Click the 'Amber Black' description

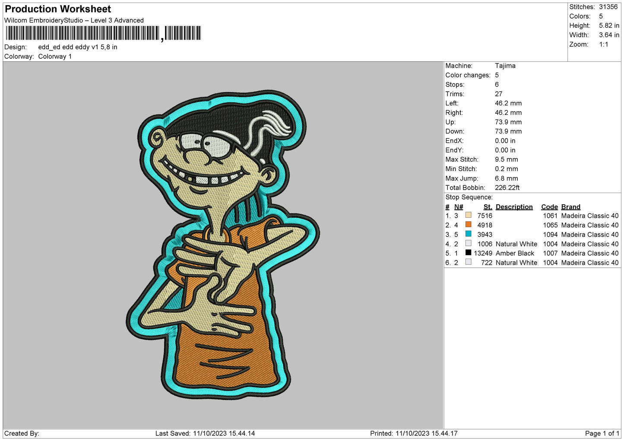point(515,254)
